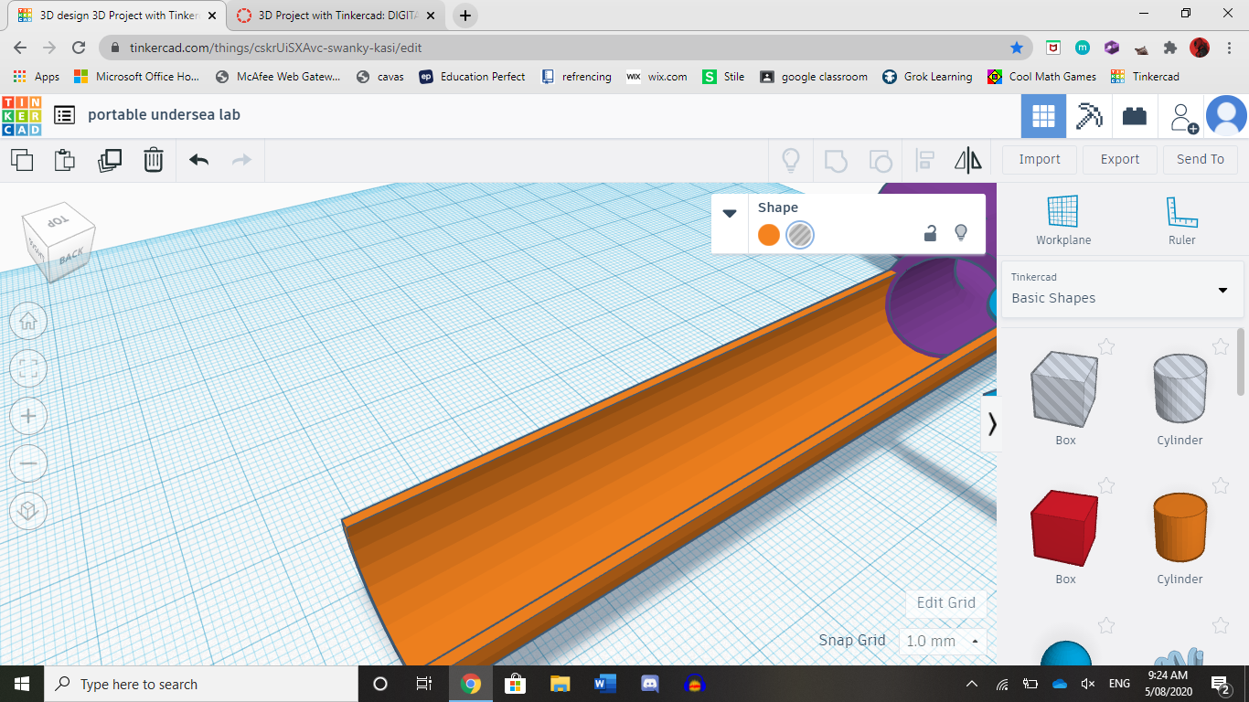This screenshot has height=702, width=1249.
Task: Click the design name portable undersea lab
Action: (x=164, y=115)
